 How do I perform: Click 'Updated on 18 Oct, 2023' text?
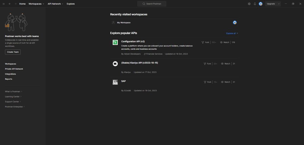[176, 54]
